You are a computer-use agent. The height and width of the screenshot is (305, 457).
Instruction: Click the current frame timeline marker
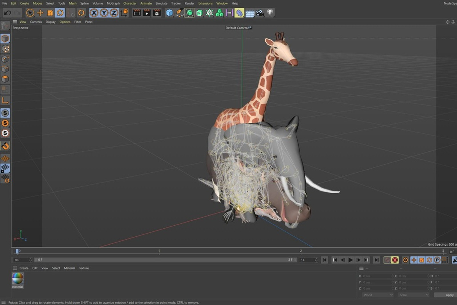coord(17,251)
